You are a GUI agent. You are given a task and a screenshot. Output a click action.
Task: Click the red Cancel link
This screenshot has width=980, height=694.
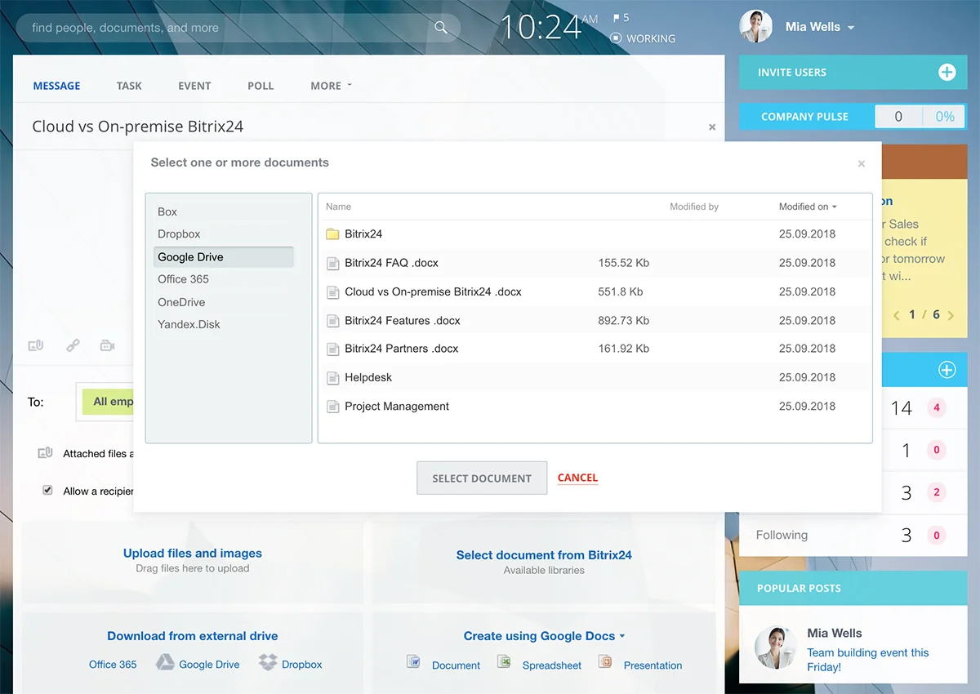[x=577, y=478]
